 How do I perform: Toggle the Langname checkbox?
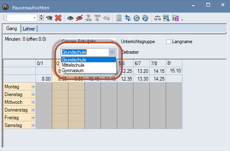169,42
